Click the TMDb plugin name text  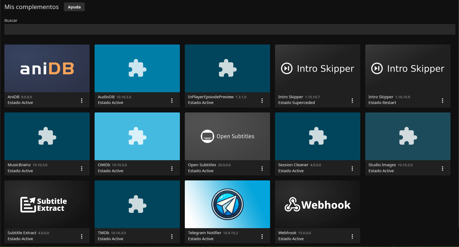pyautogui.click(x=103, y=233)
